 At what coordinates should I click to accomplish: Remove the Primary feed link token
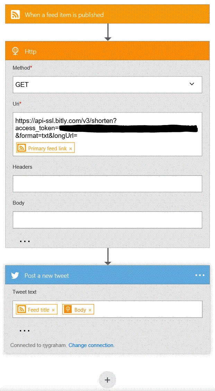point(71,149)
